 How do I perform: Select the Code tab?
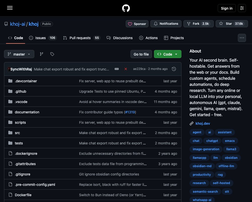coord(16,38)
